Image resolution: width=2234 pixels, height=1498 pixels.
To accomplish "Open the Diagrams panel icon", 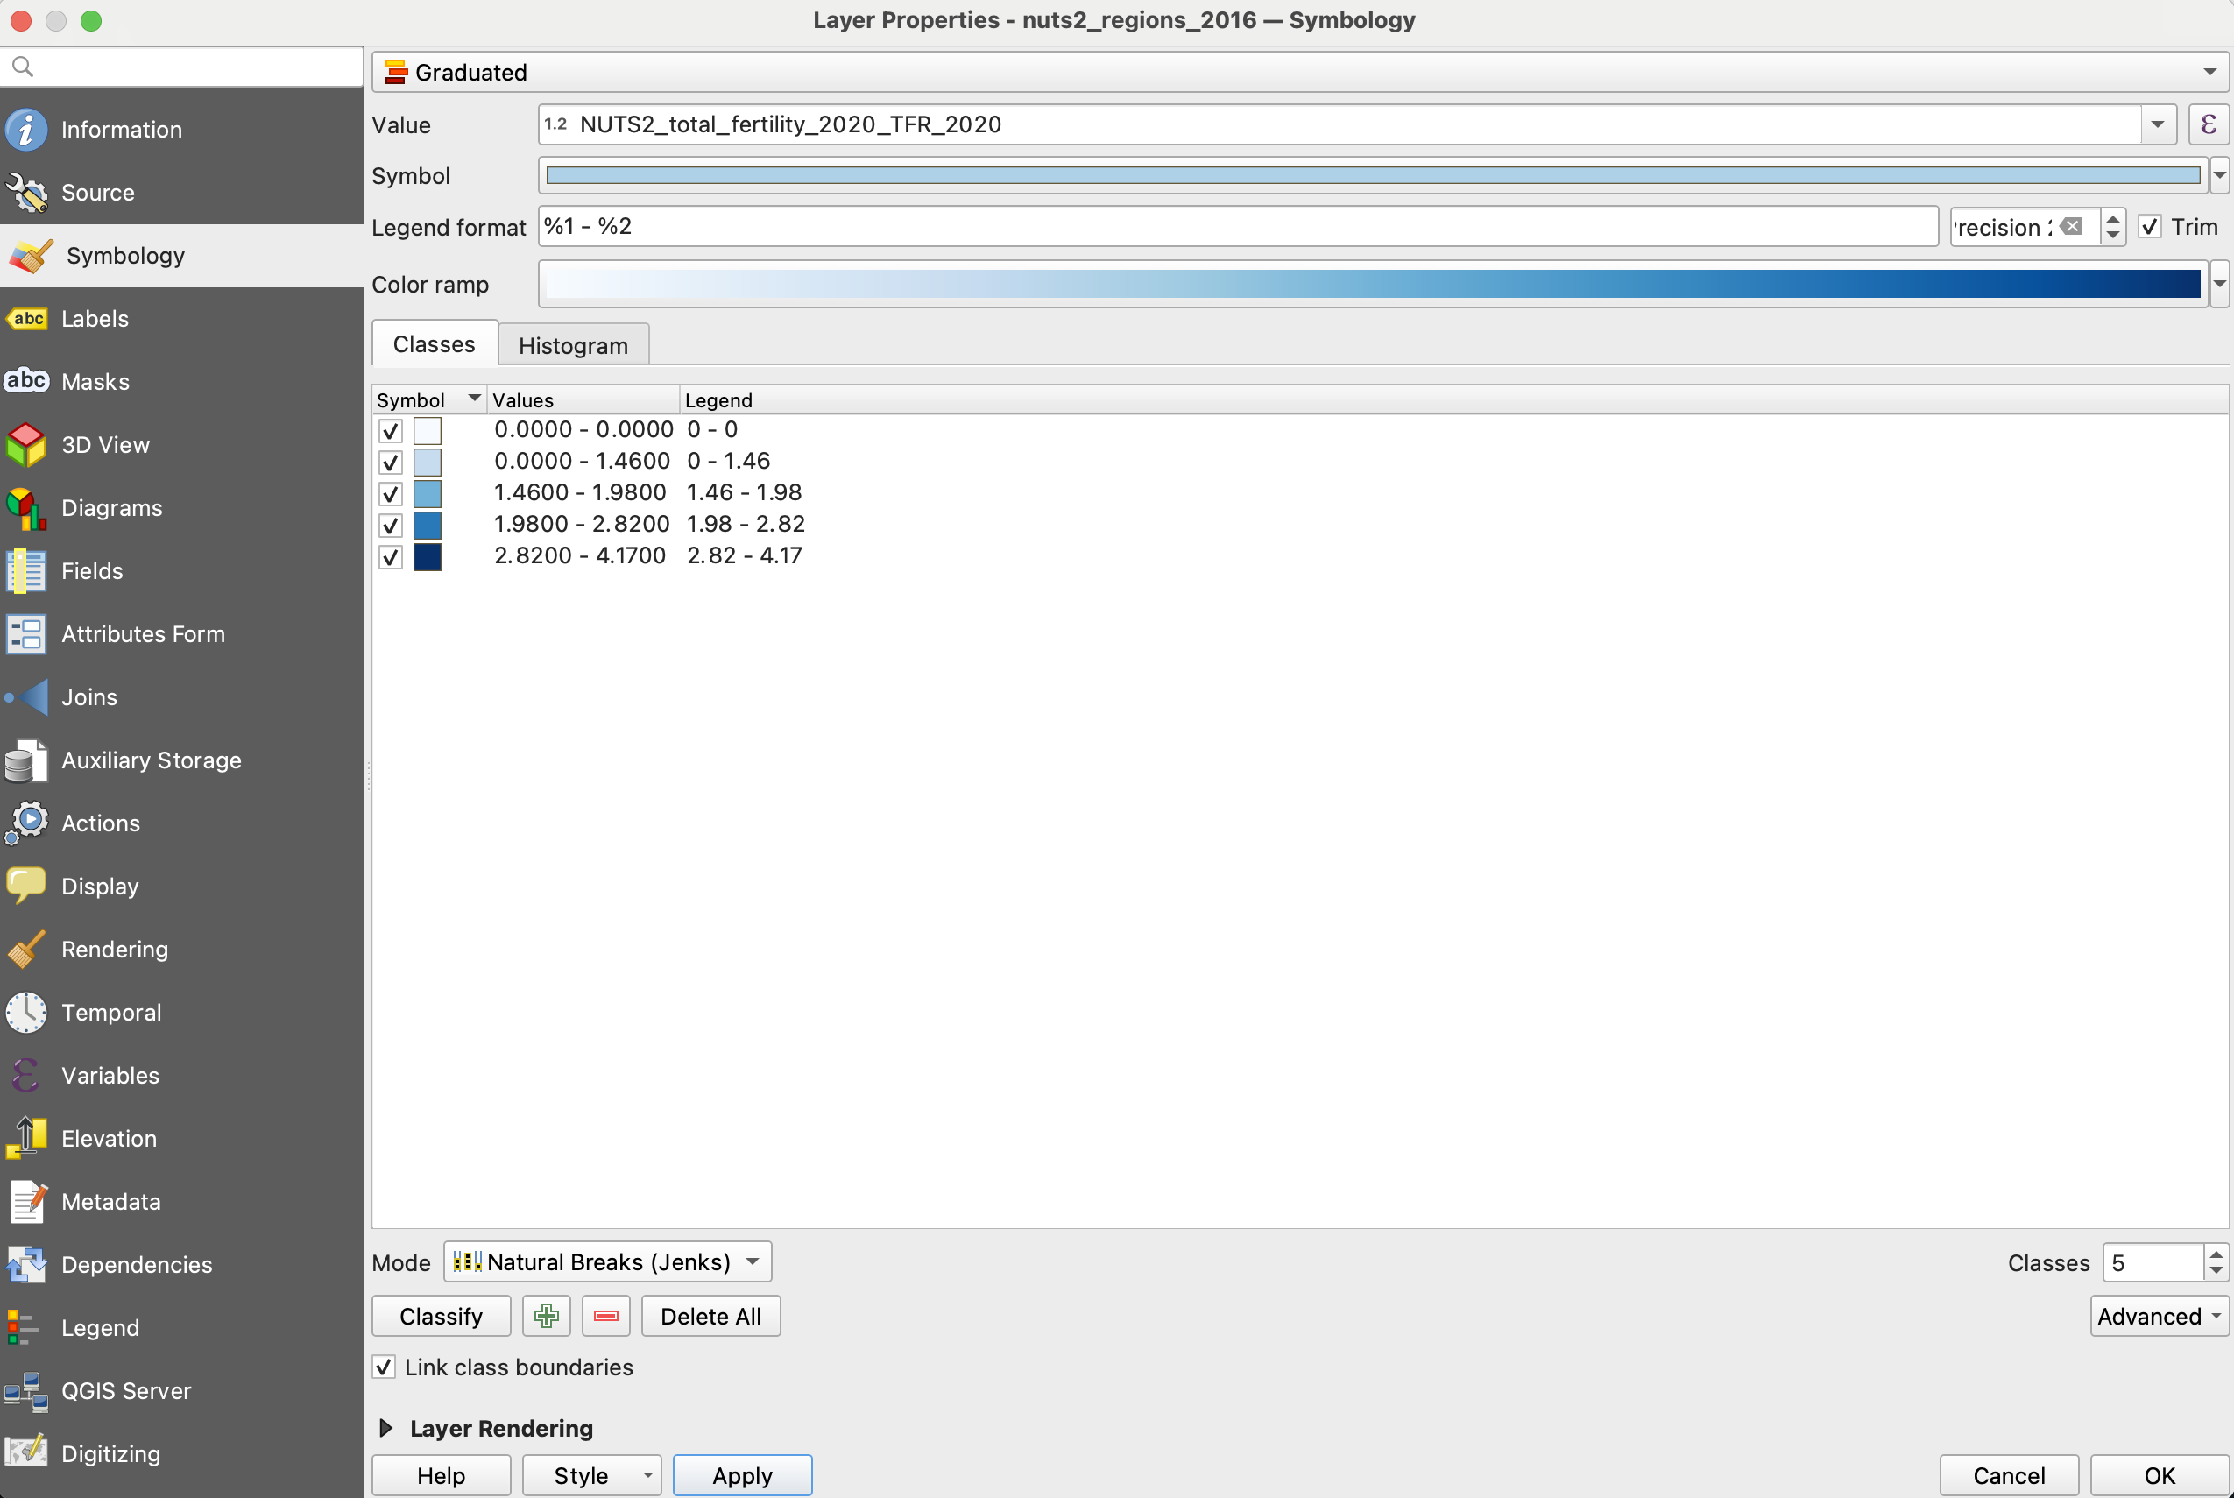I will 27,508.
